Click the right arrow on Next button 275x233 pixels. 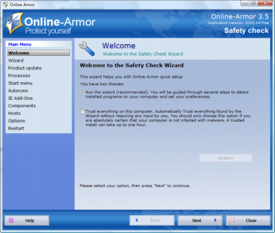click(x=215, y=220)
